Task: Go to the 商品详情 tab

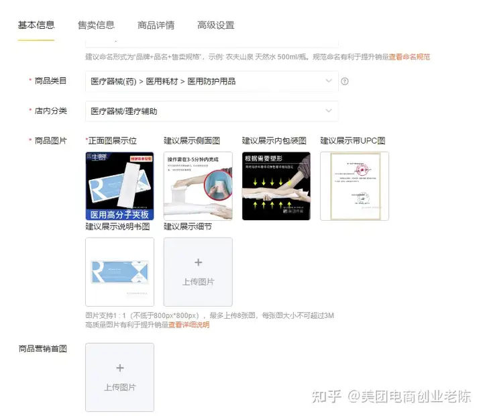Action: pyautogui.click(x=156, y=25)
